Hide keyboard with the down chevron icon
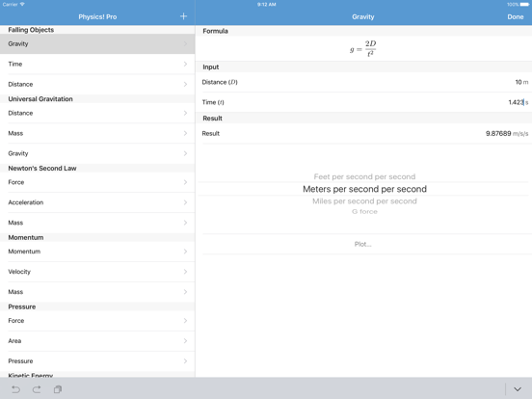 (x=518, y=389)
